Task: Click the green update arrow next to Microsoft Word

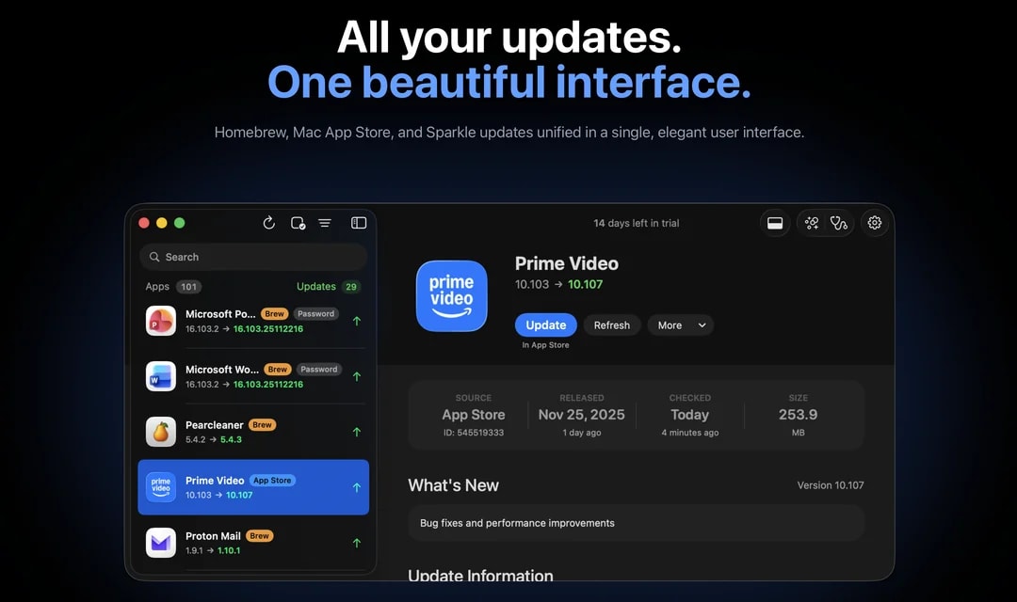Action: (356, 376)
